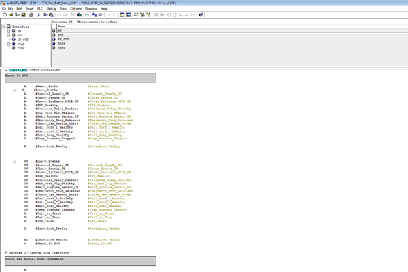408x272 pixels.
Task: Click the Cut scissors icon
Action: [39, 15]
